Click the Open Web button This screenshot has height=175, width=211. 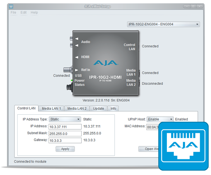pos(149,149)
